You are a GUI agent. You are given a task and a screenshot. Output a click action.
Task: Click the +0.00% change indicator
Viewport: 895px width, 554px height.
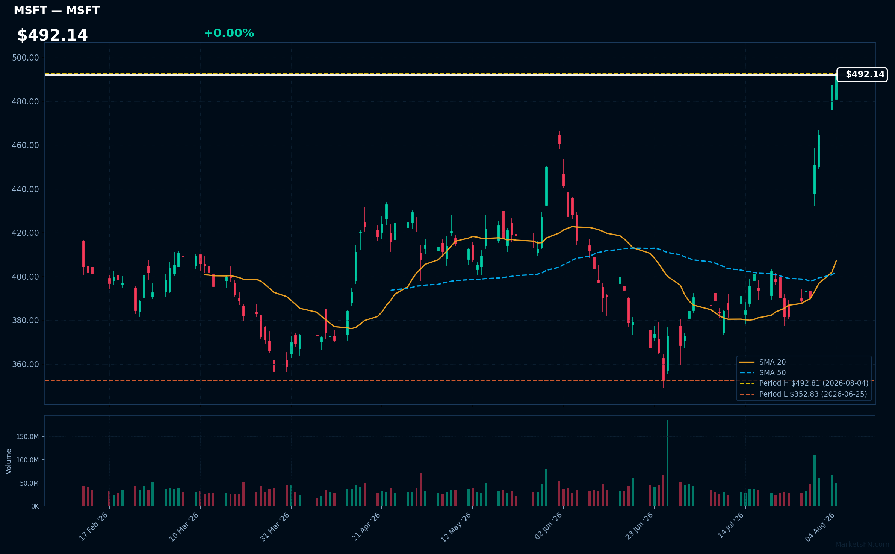[229, 33]
